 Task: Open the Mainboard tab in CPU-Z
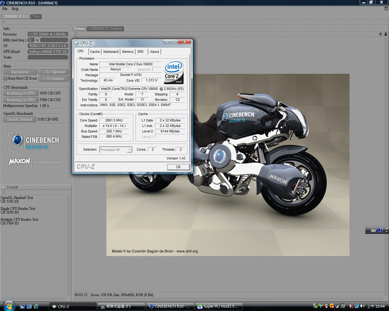point(111,52)
